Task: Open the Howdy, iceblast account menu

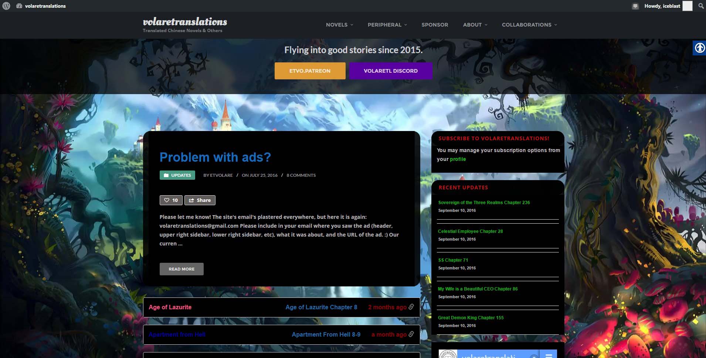Action: point(662,6)
